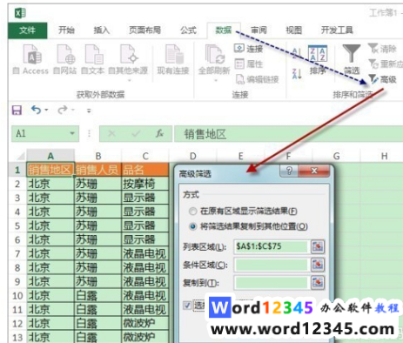Open Existing Connections (现有连接)

coord(173,59)
